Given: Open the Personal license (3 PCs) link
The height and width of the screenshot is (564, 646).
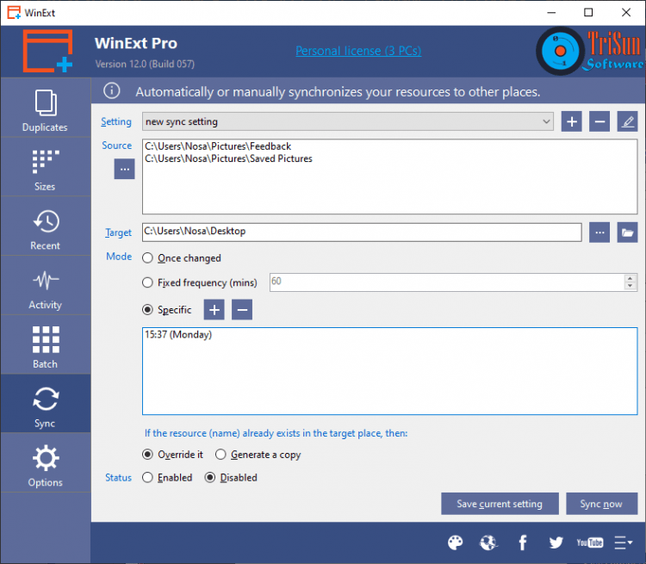Looking at the screenshot, I should (358, 51).
